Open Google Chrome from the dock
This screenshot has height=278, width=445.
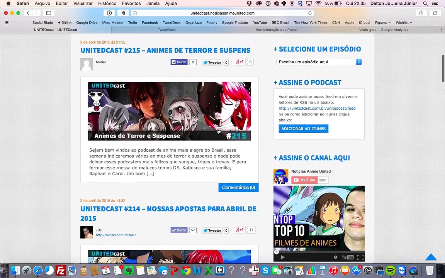coord(186,271)
